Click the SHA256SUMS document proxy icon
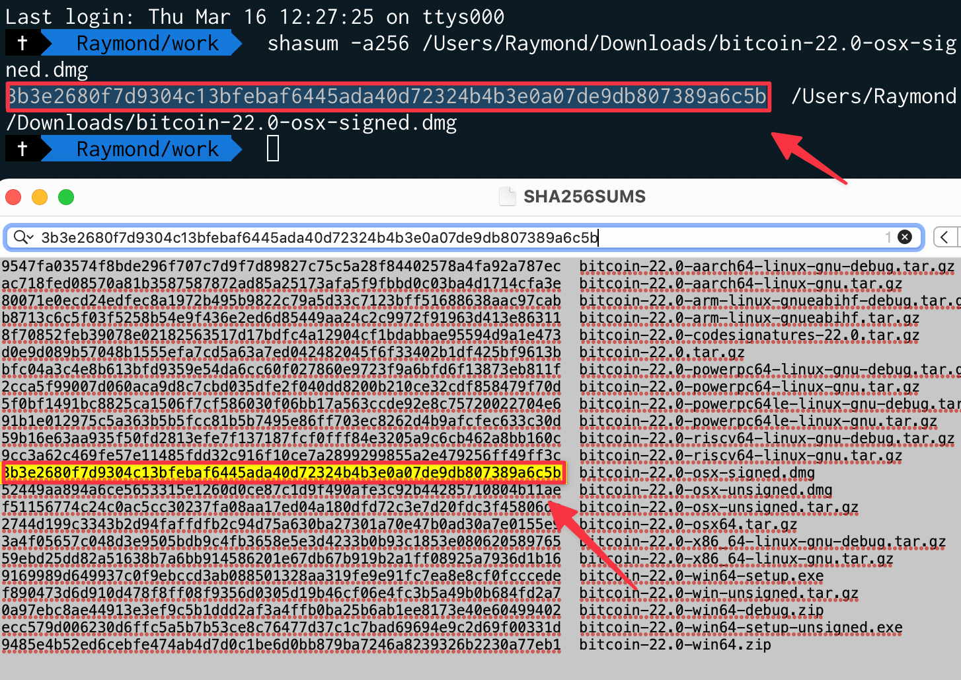The image size is (961, 680). click(507, 196)
